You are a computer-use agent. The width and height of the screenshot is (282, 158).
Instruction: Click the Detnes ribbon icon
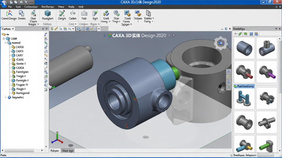[x=138, y=13]
